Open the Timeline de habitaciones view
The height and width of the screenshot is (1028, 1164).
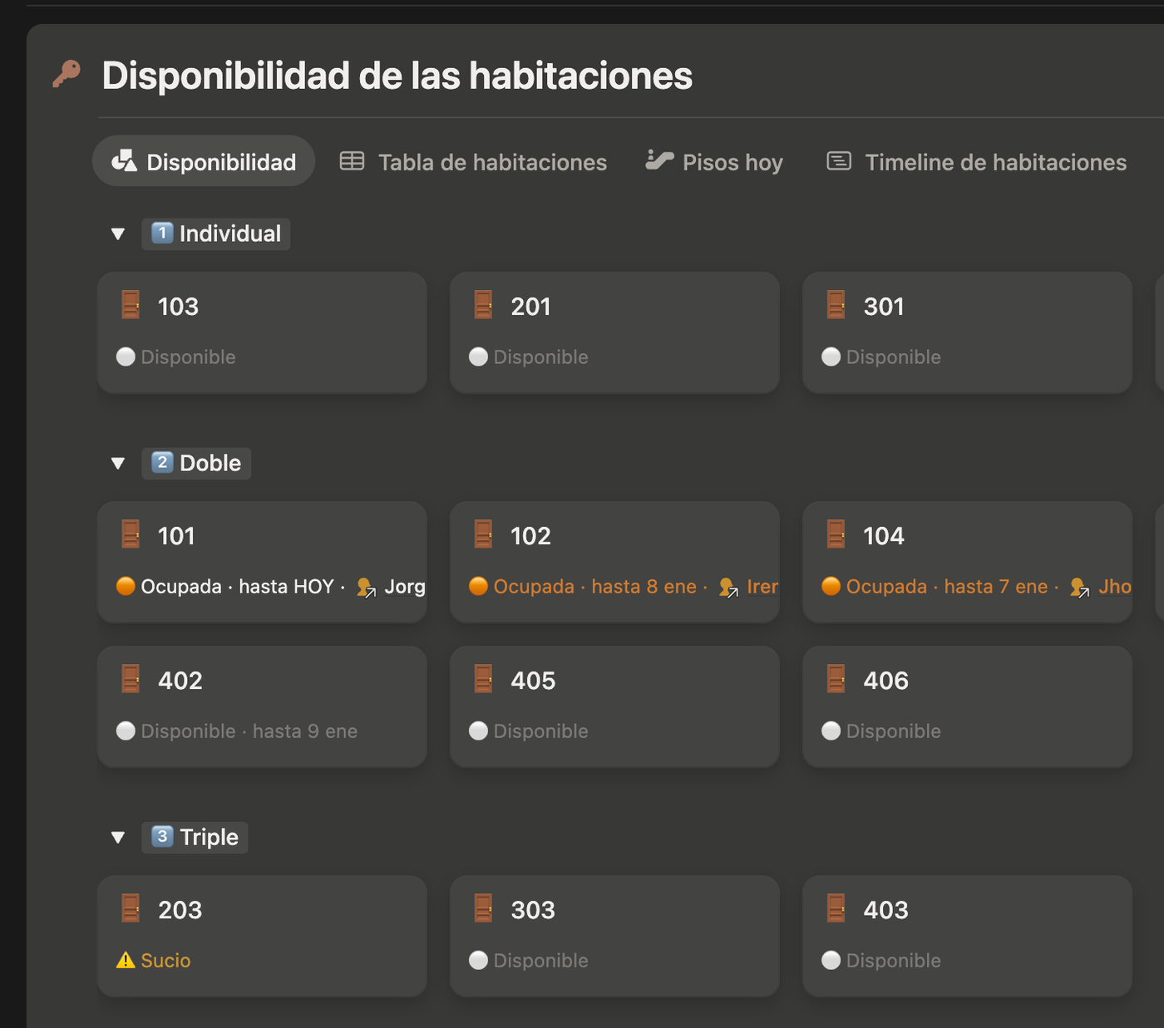(995, 162)
